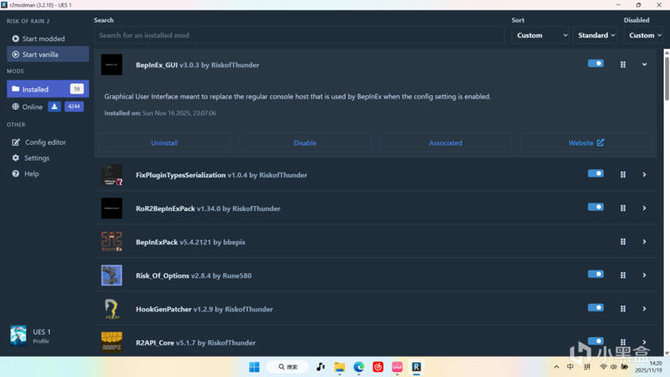Click the installed mods count badge 59
Screen dimensions: 670x377
point(77,89)
